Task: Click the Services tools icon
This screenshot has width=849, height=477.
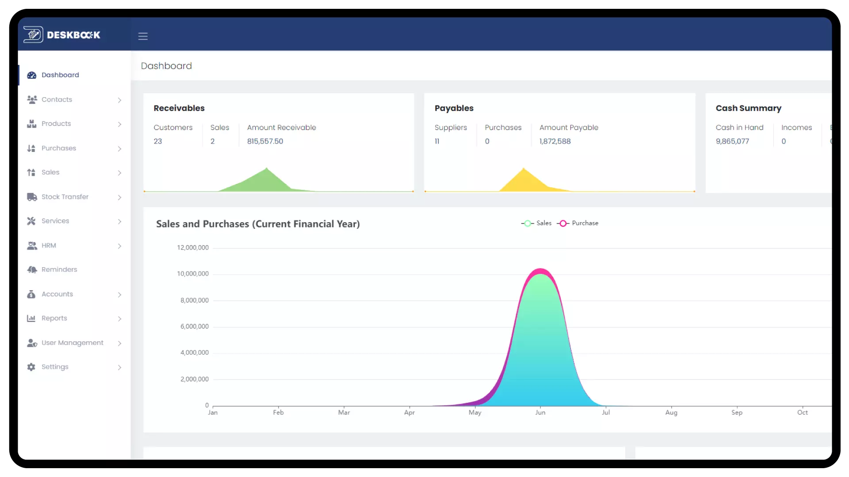Action: 31,221
